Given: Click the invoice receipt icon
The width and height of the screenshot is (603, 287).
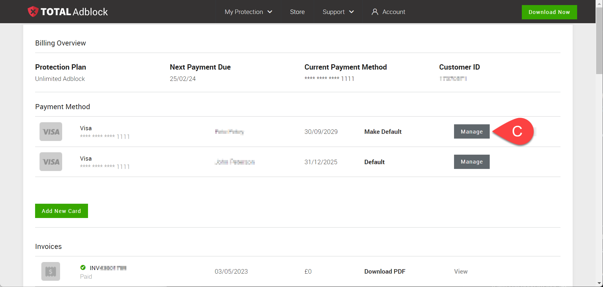Looking at the screenshot, I should (51, 271).
